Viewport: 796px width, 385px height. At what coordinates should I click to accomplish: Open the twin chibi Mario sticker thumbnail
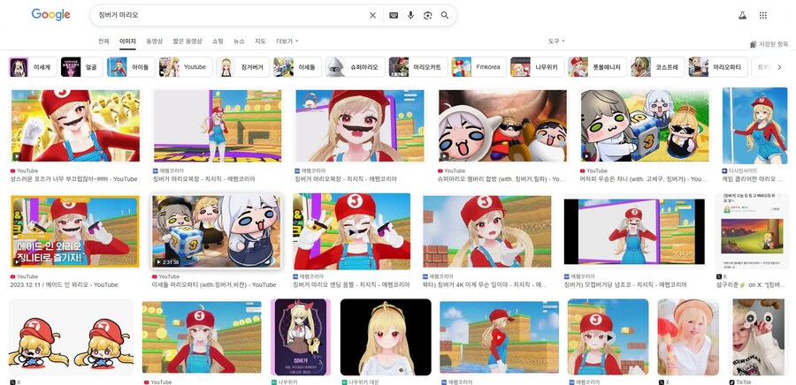point(71,337)
